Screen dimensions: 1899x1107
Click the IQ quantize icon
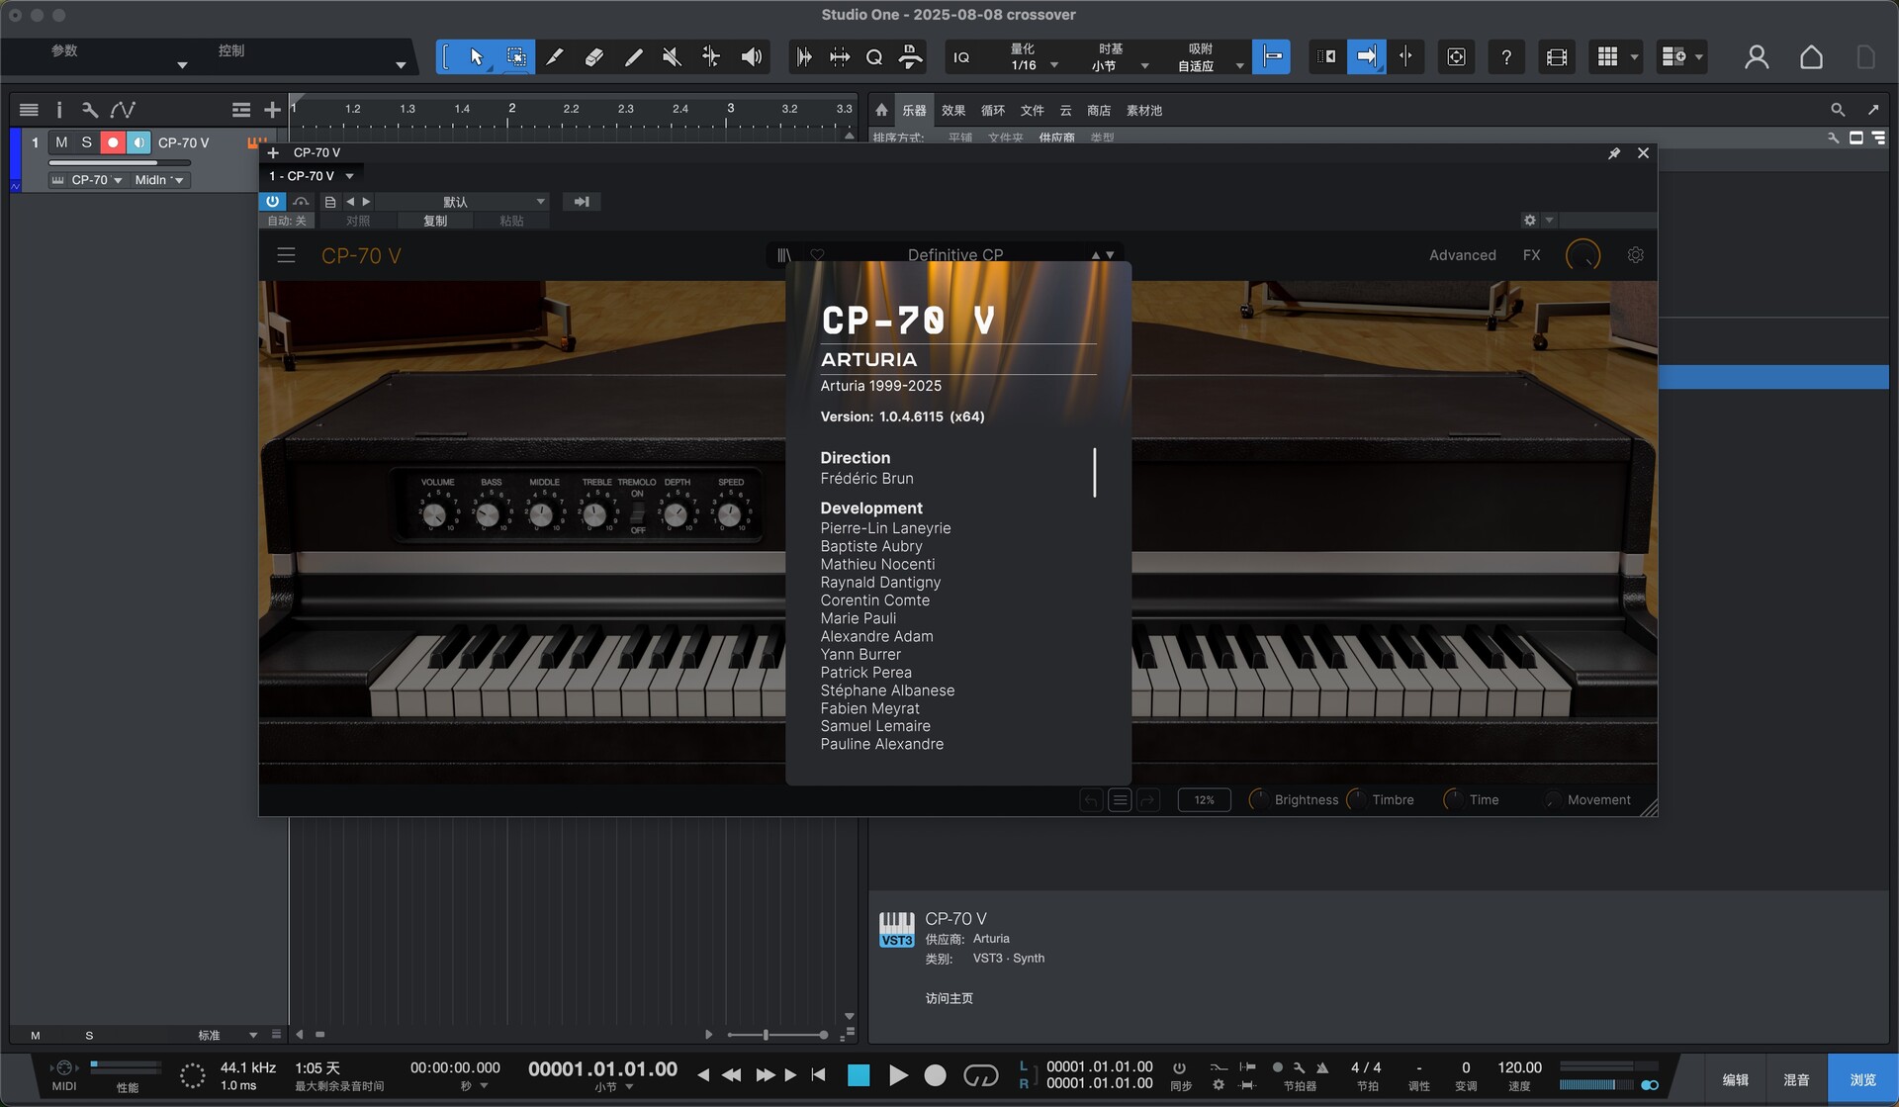961,57
